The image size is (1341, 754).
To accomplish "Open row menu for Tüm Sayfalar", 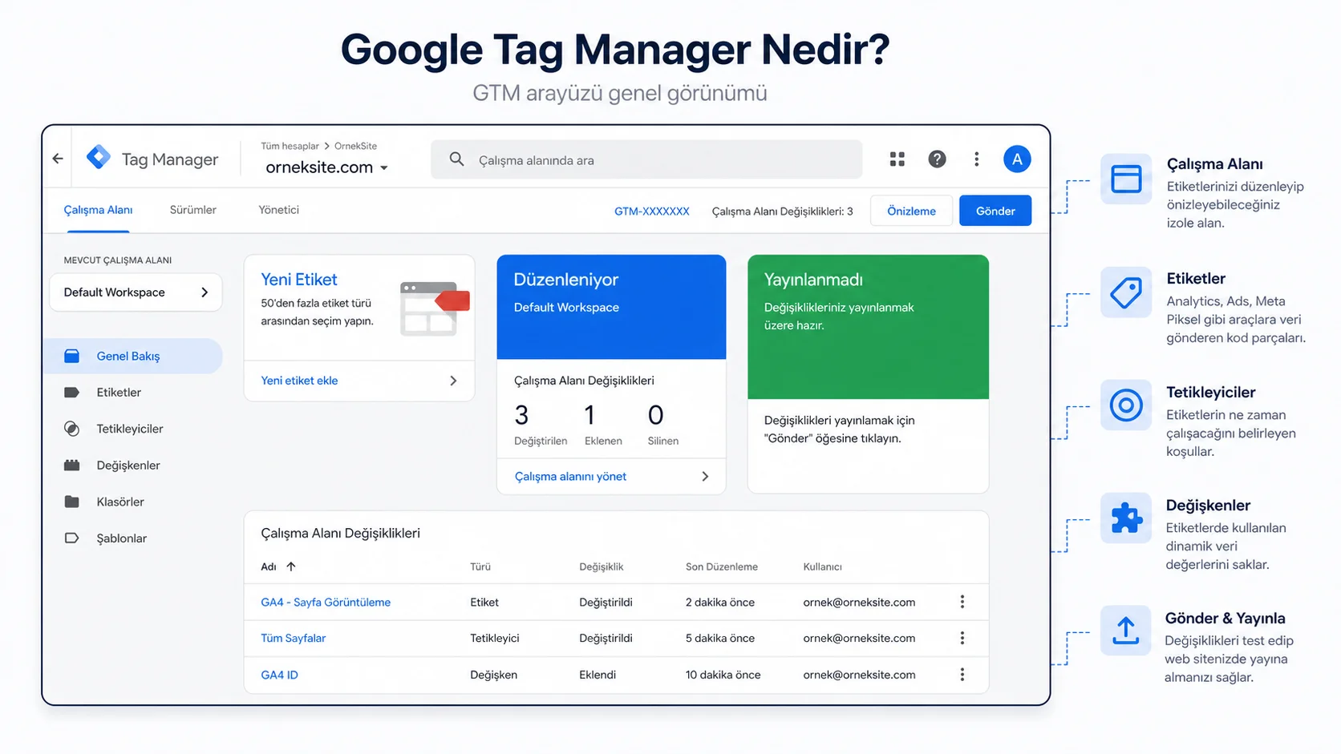I will pyautogui.click(x=962, y=638).
